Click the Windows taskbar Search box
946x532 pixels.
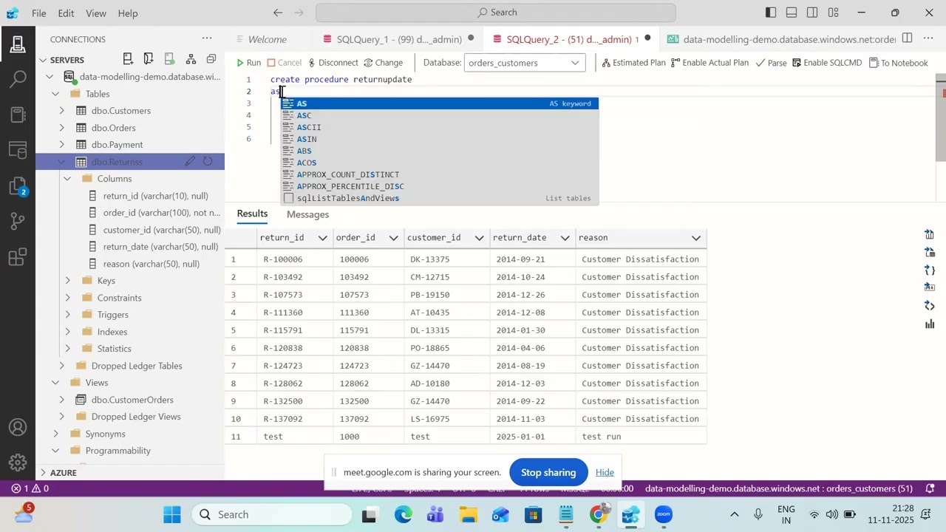[273, 514]
